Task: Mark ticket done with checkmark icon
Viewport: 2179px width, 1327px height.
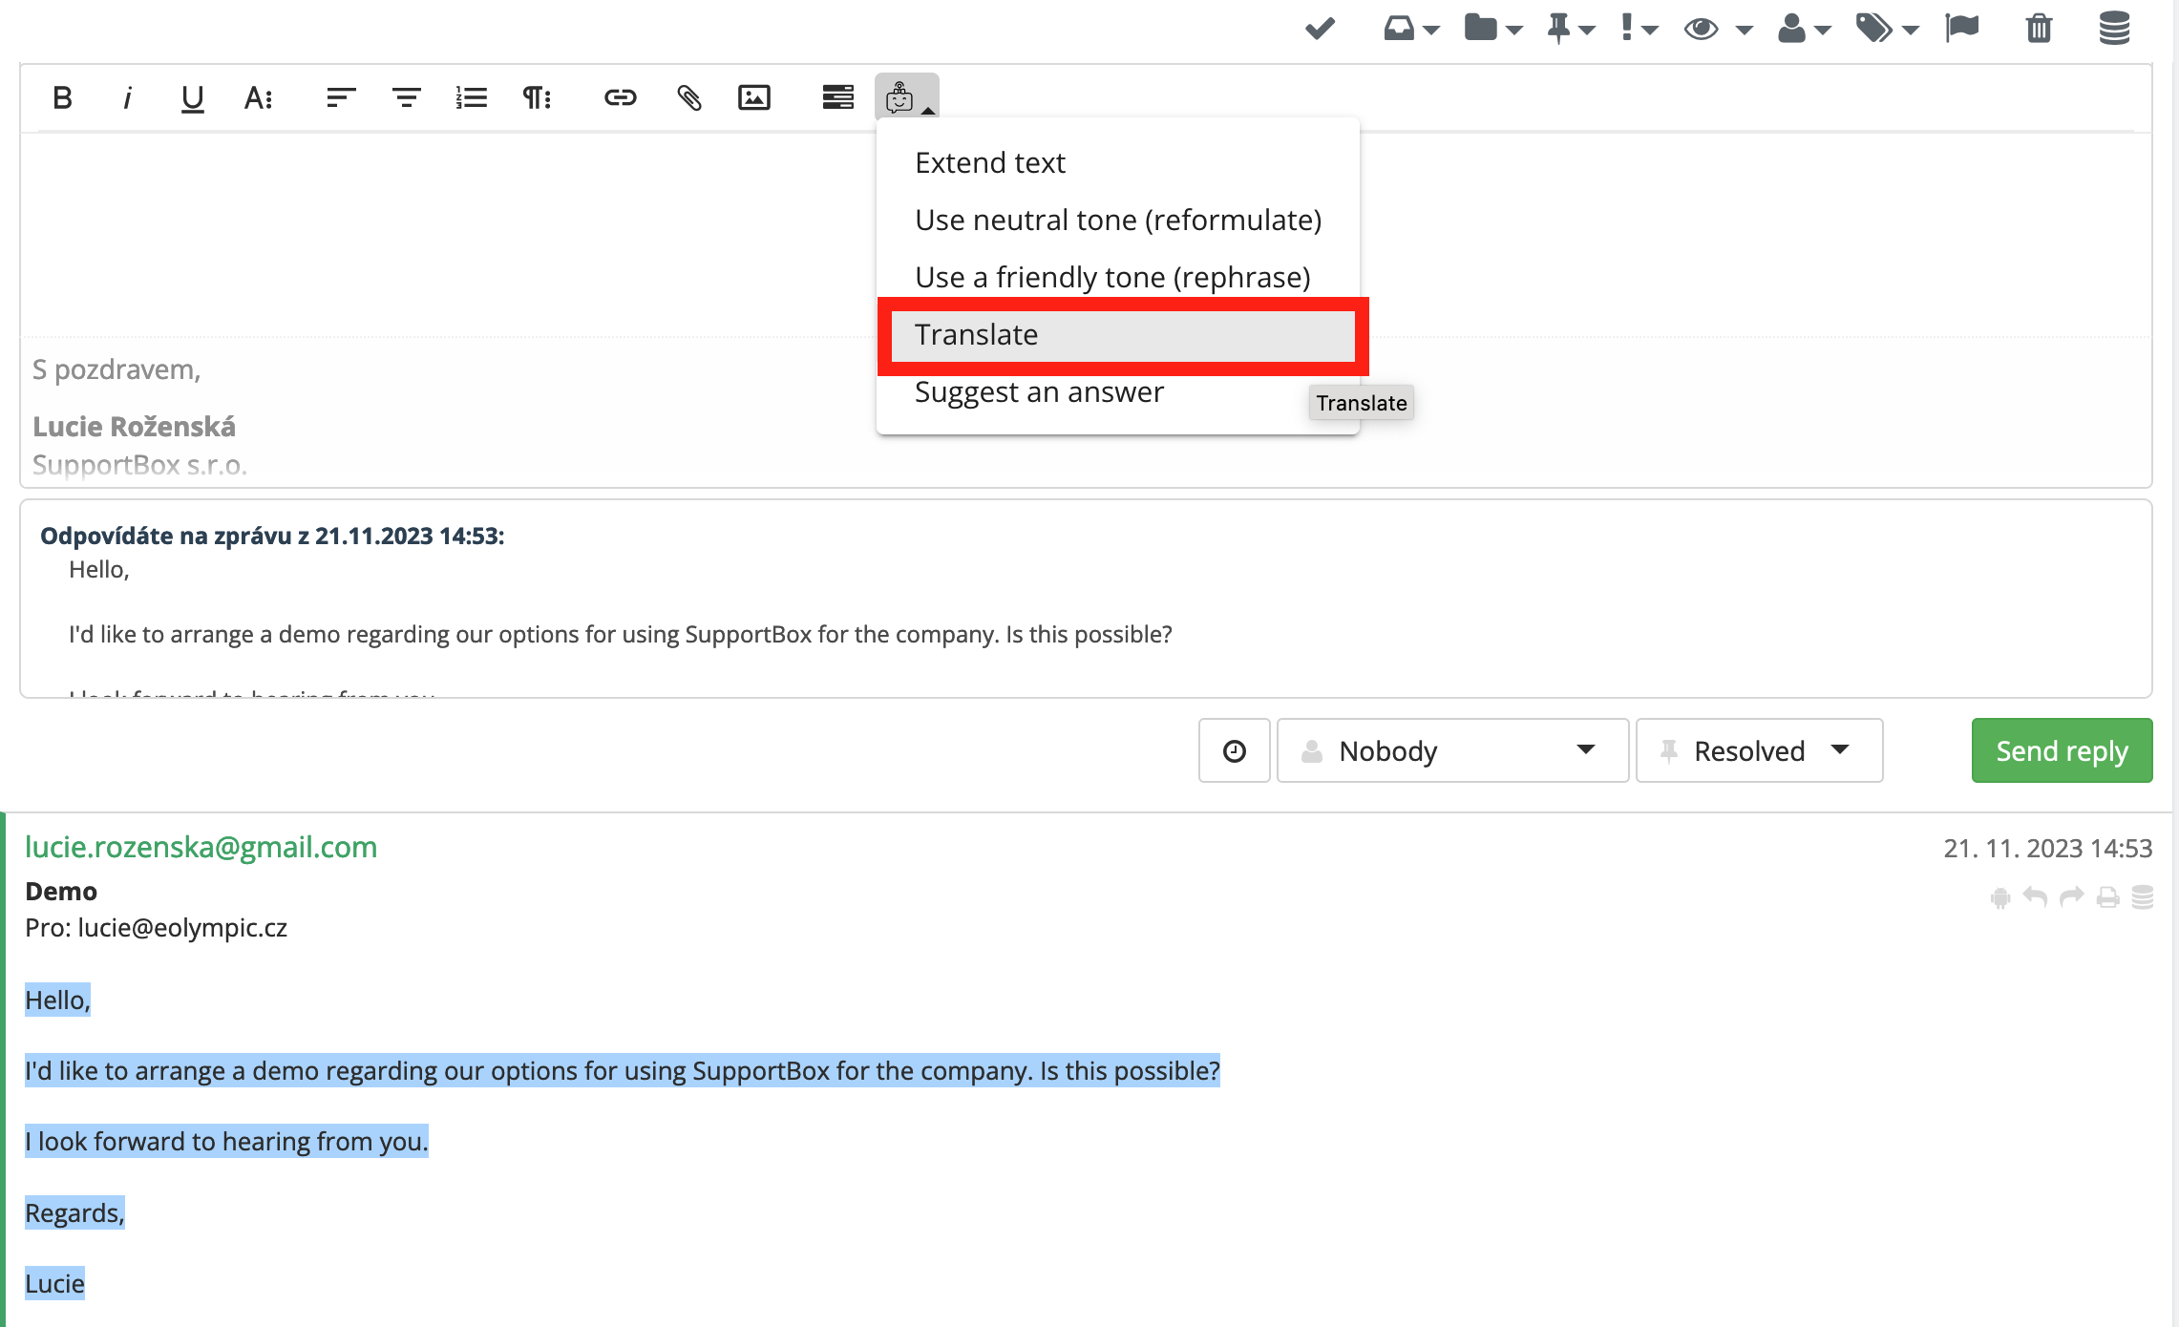Action: click(1320, 29)
